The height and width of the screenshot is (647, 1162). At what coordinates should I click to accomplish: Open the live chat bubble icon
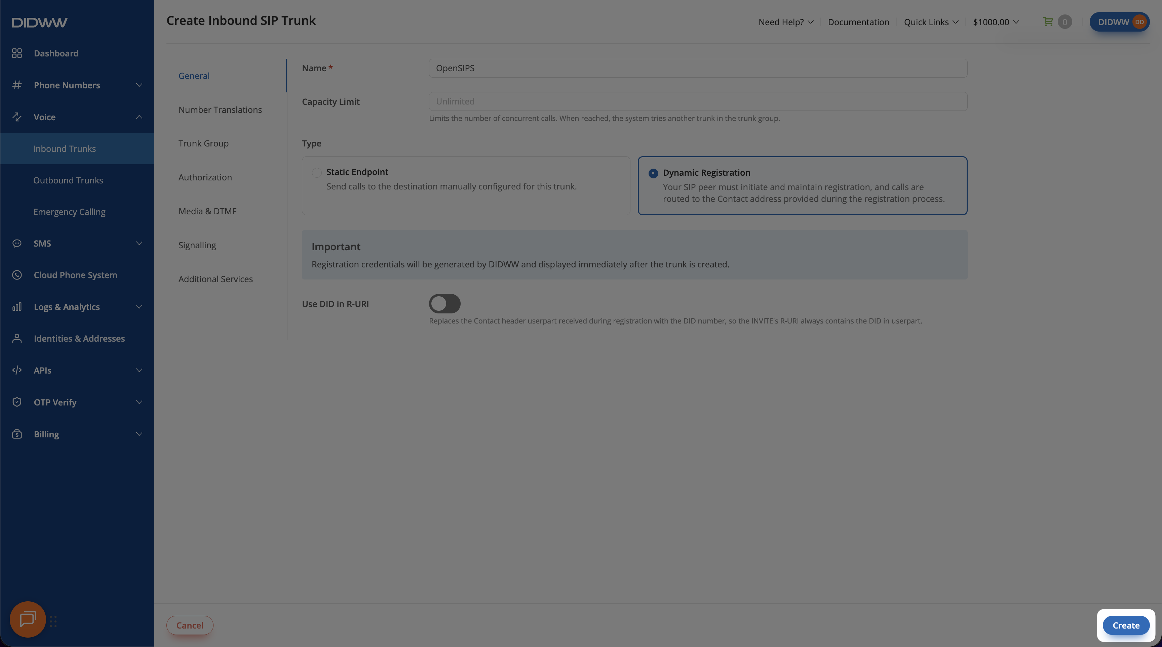(x=28, y=619)
